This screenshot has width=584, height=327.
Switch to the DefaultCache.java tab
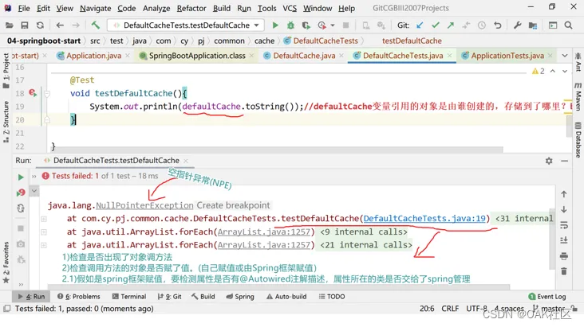pyautogui.click(x=304, y=56)
